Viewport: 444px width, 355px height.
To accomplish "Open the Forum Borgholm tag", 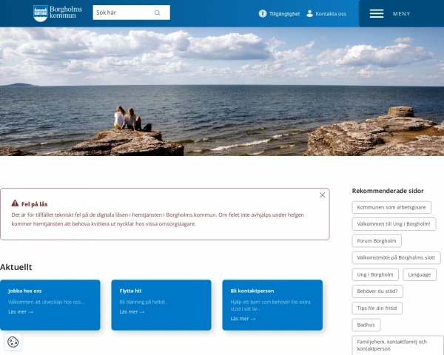I will pos(377,241).
